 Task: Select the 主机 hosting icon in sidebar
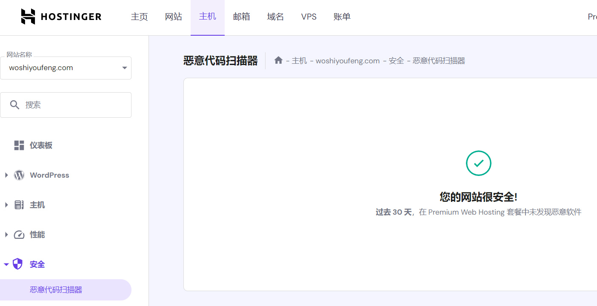[19, 204]
